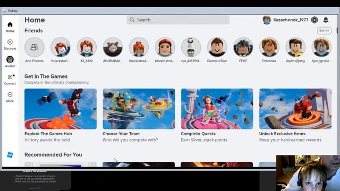
Task: Open friend Gsjdhsjfjdhg avatar
Action: (x=295, y=47)
